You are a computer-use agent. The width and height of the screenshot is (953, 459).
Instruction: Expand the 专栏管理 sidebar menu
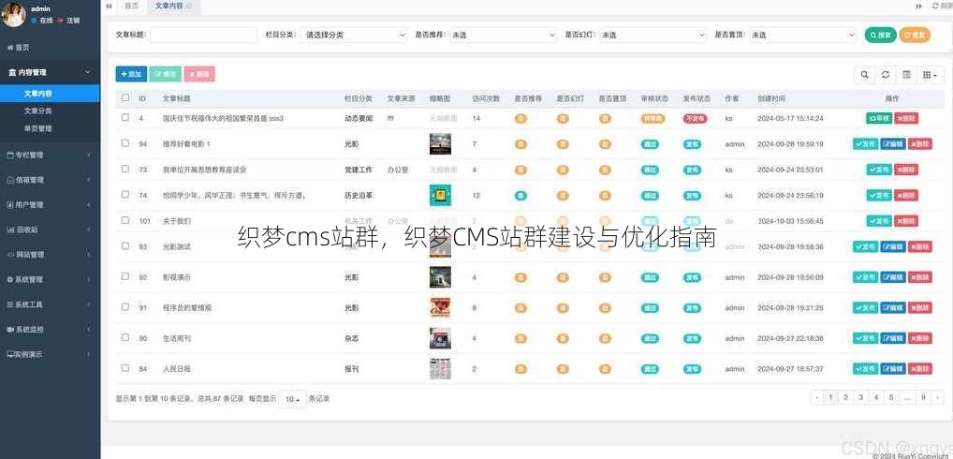(x=50, y=155)
